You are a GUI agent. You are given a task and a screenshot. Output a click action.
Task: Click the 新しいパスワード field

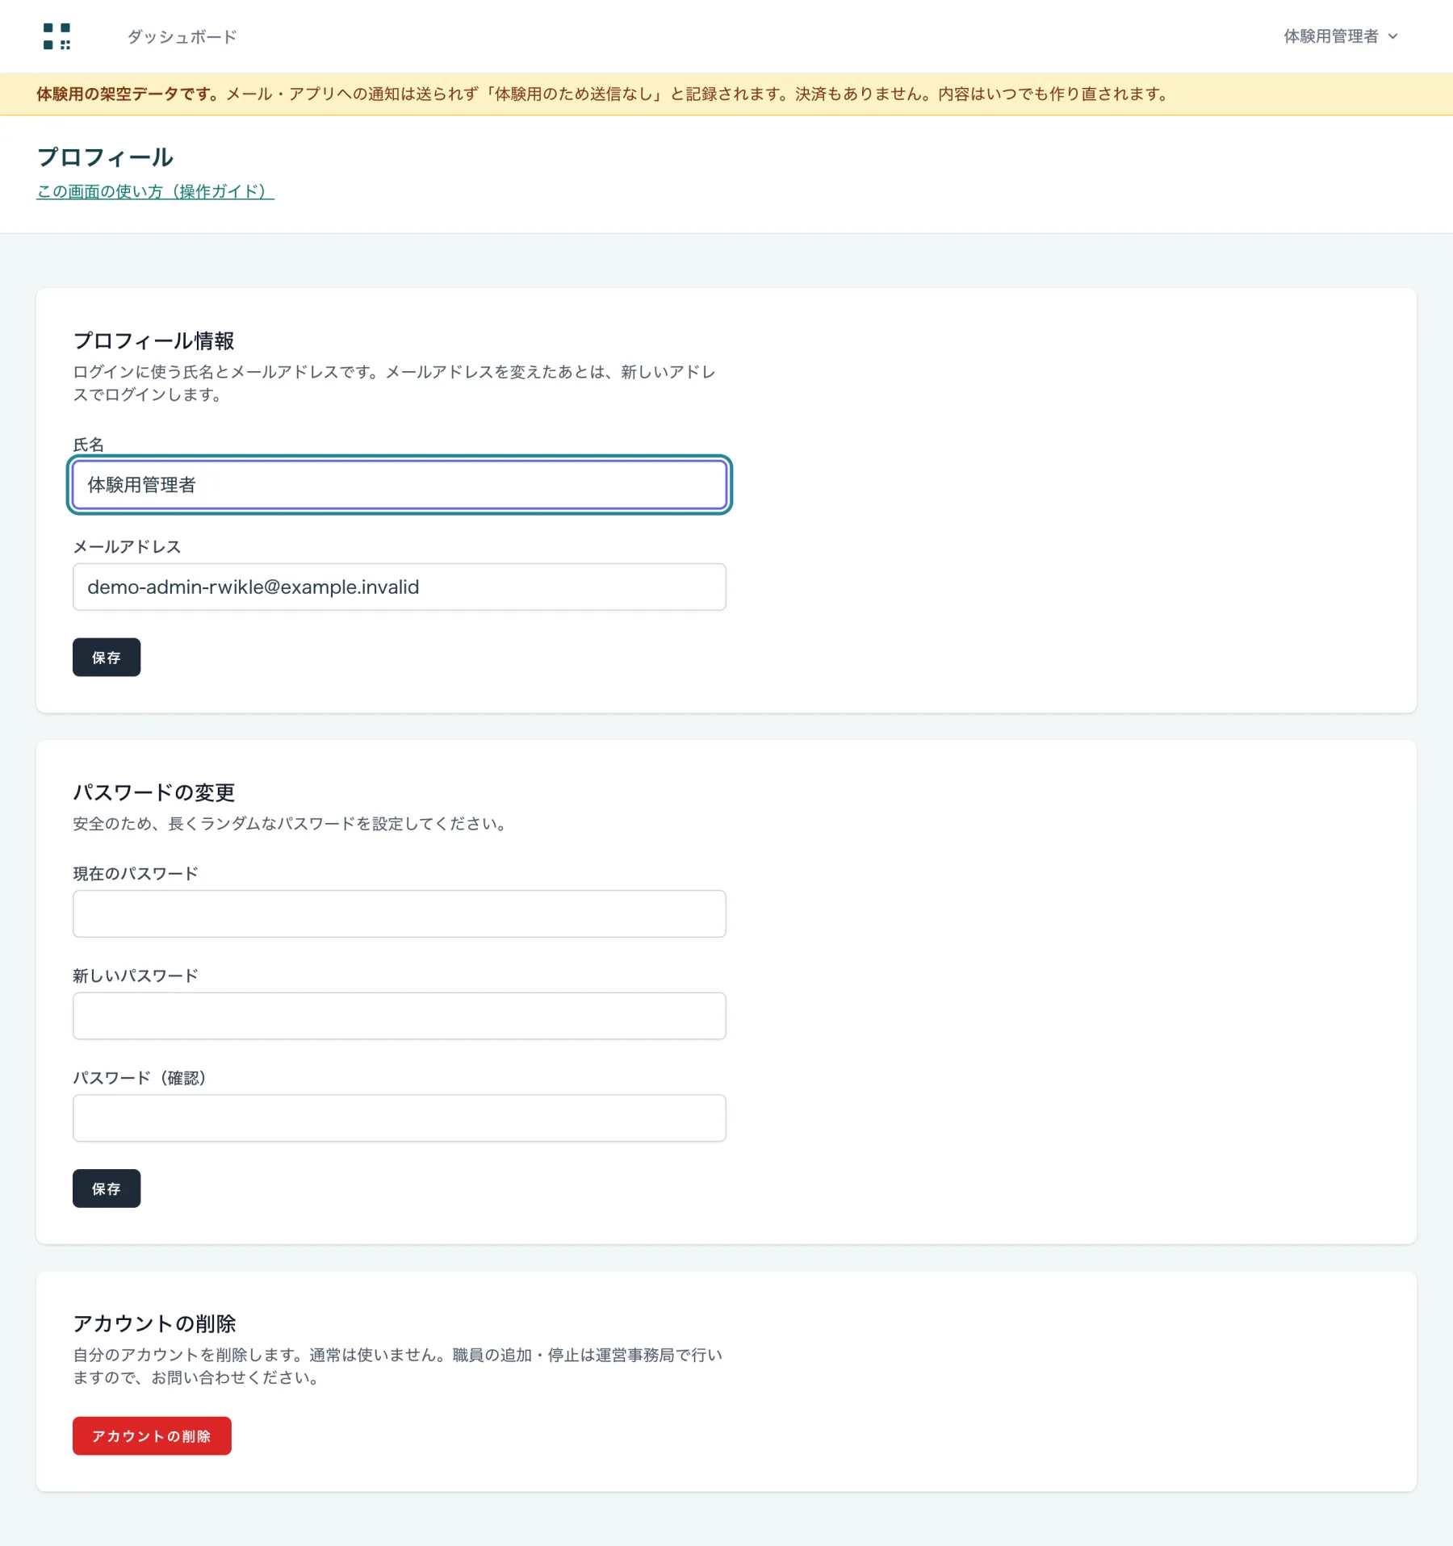[x=400, y=1016]
